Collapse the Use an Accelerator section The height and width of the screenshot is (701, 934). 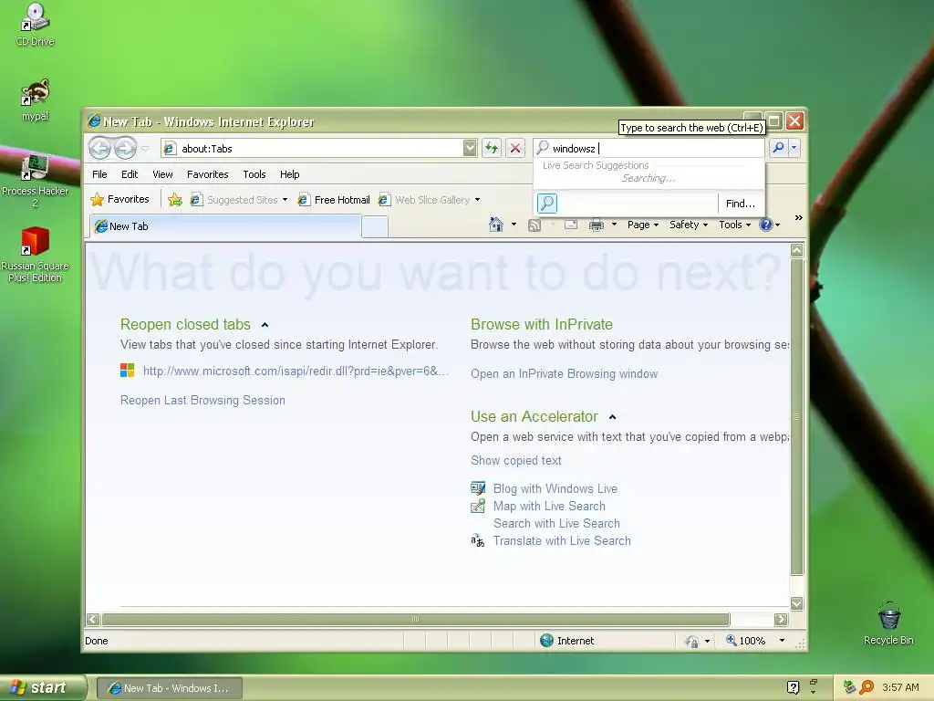click(x=612, y=417)
